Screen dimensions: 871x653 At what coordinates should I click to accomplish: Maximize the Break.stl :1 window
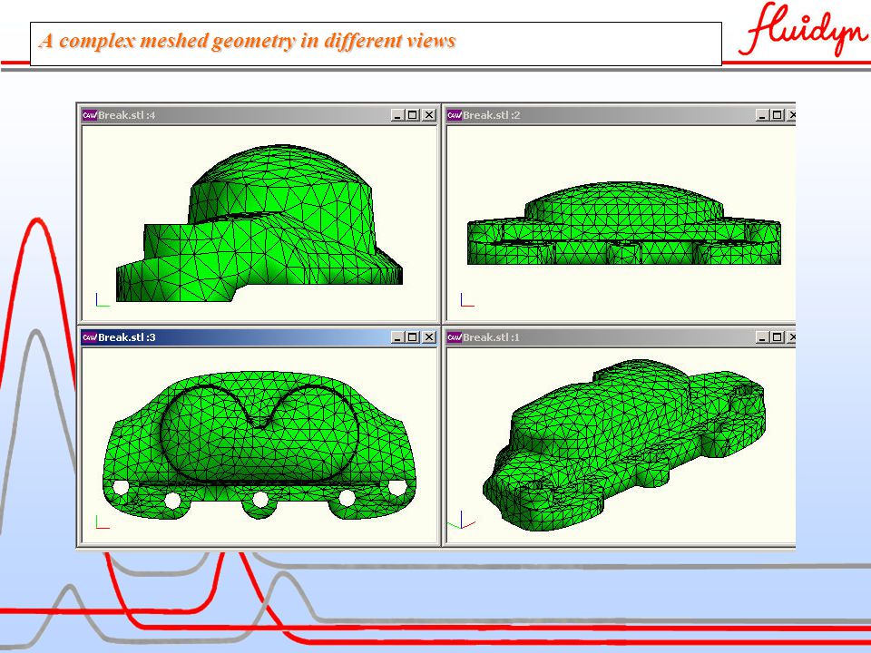click(x=778, y=337)
